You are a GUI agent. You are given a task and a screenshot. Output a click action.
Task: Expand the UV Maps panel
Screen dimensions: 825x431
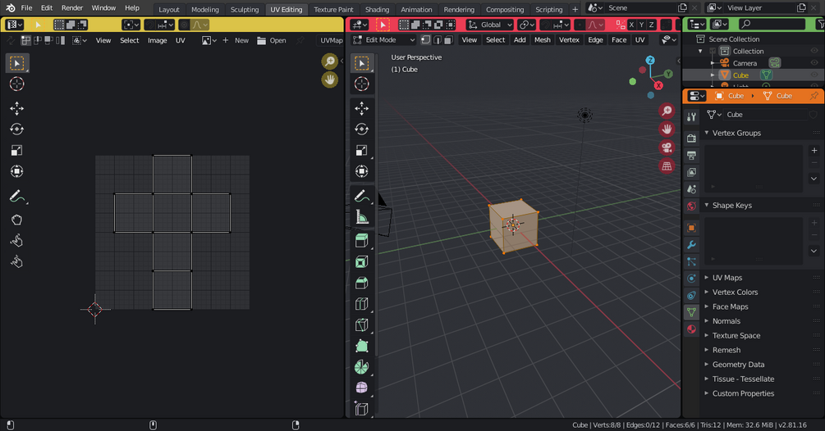click(x=727, y=278)
